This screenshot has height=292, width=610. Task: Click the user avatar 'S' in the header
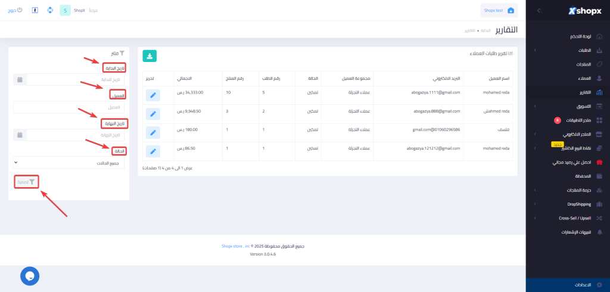65,11
